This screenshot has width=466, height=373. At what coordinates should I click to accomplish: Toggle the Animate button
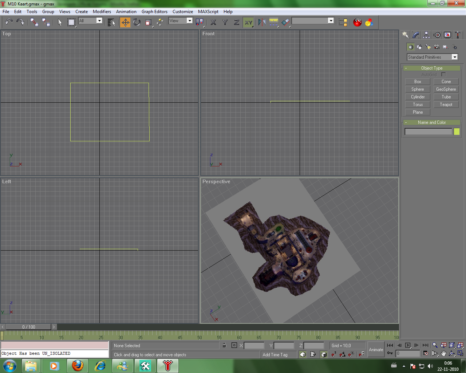tap(376, 350)
